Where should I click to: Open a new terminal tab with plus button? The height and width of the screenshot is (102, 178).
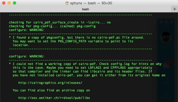174,9
